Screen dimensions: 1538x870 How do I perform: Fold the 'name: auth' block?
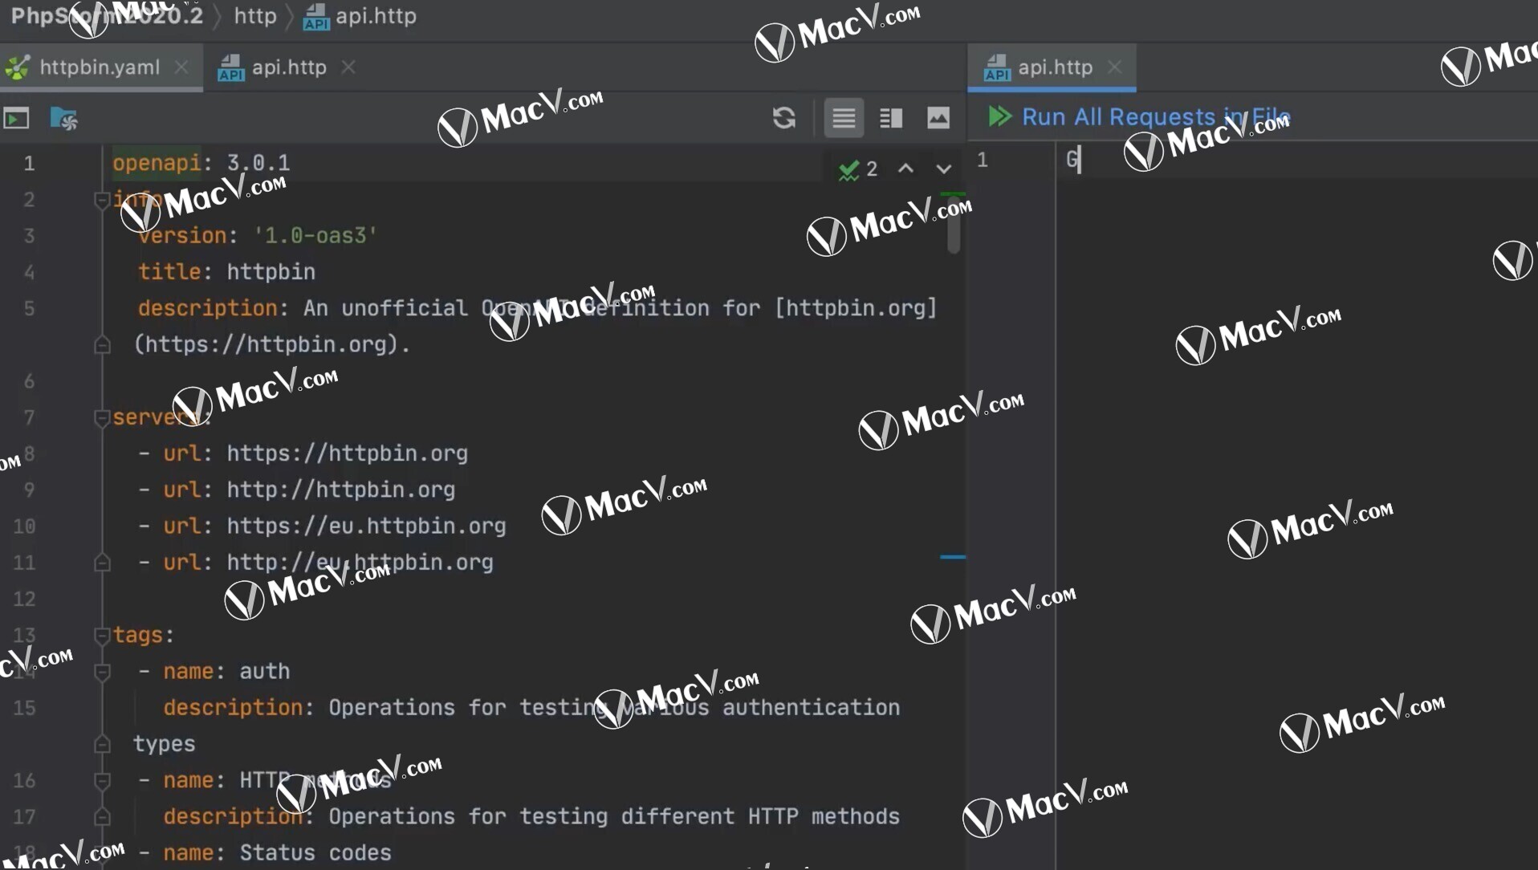(x=102, y=672)
